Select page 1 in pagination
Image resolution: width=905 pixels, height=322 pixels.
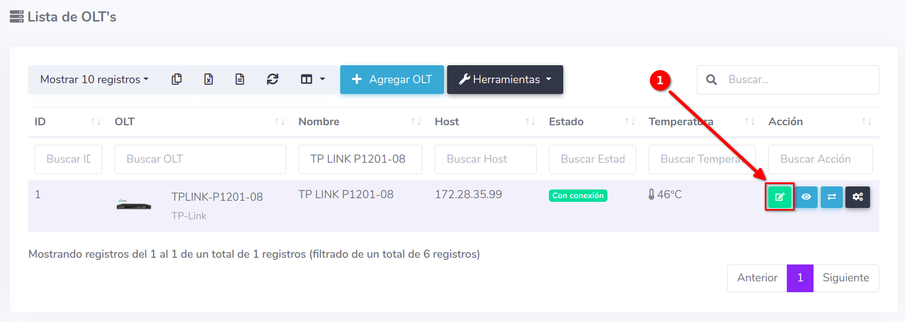pos(800,278)
